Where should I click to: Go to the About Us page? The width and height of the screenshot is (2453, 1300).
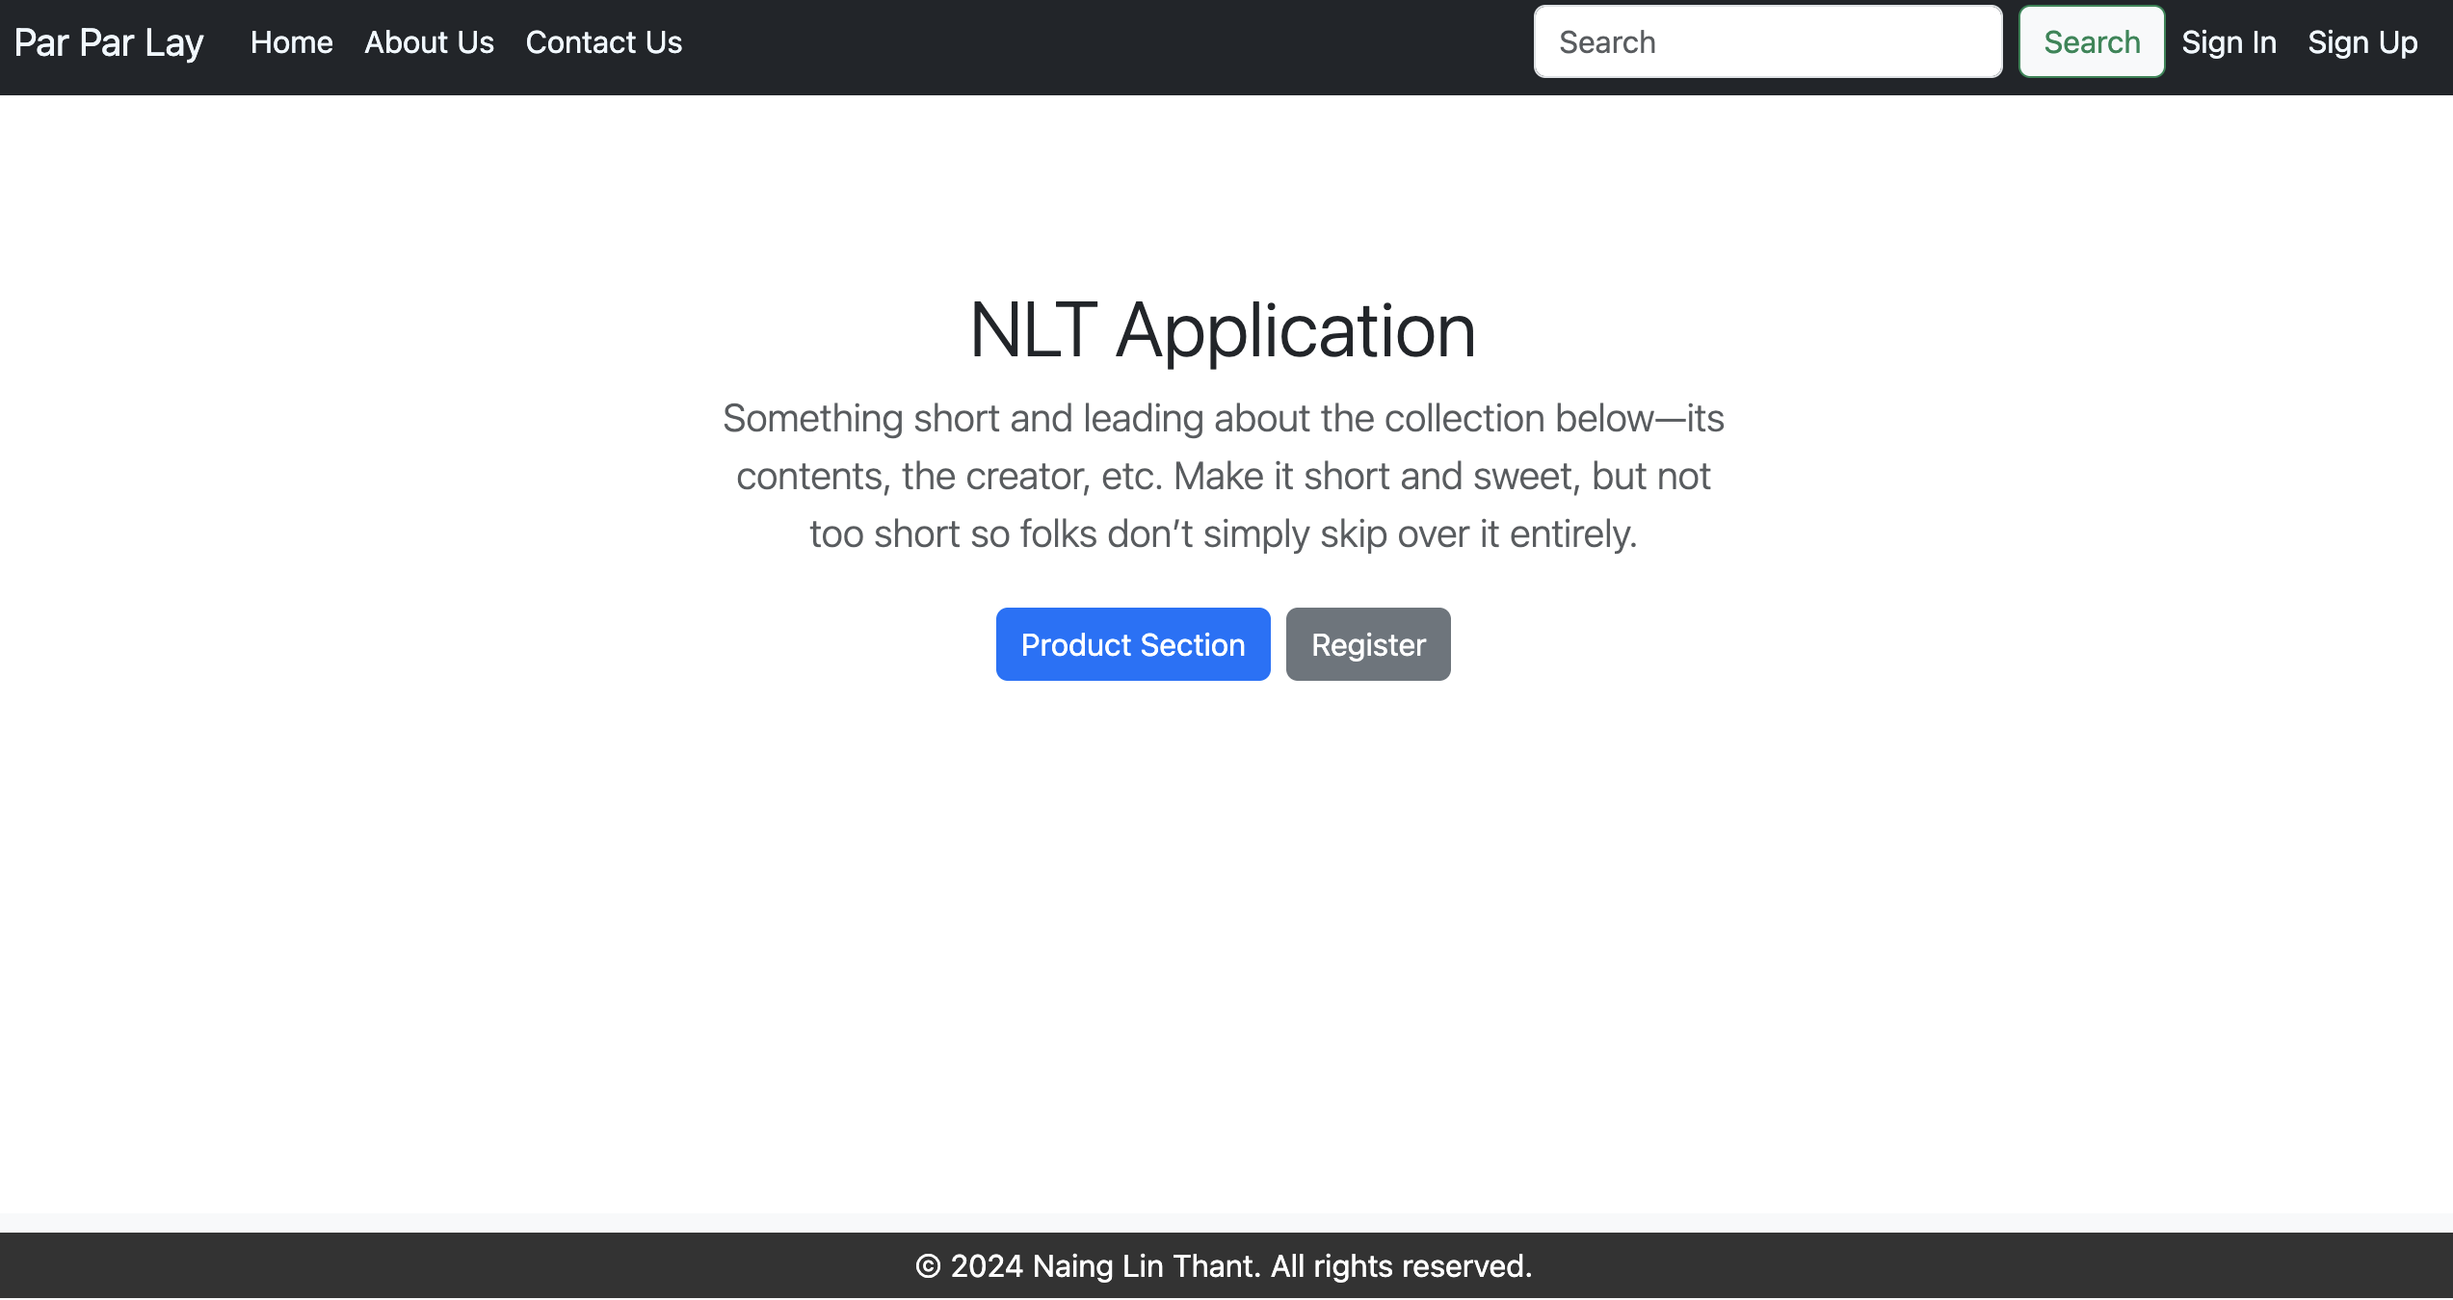tap(429, 42)
